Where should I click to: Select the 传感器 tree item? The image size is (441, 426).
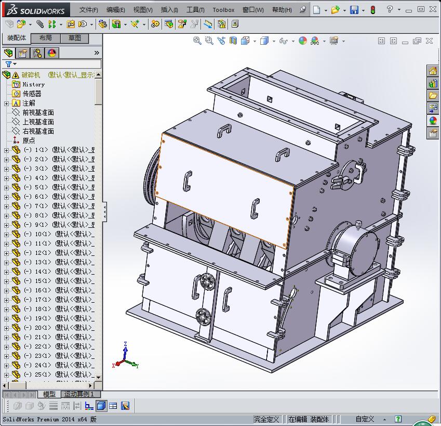tap(32, 94)
